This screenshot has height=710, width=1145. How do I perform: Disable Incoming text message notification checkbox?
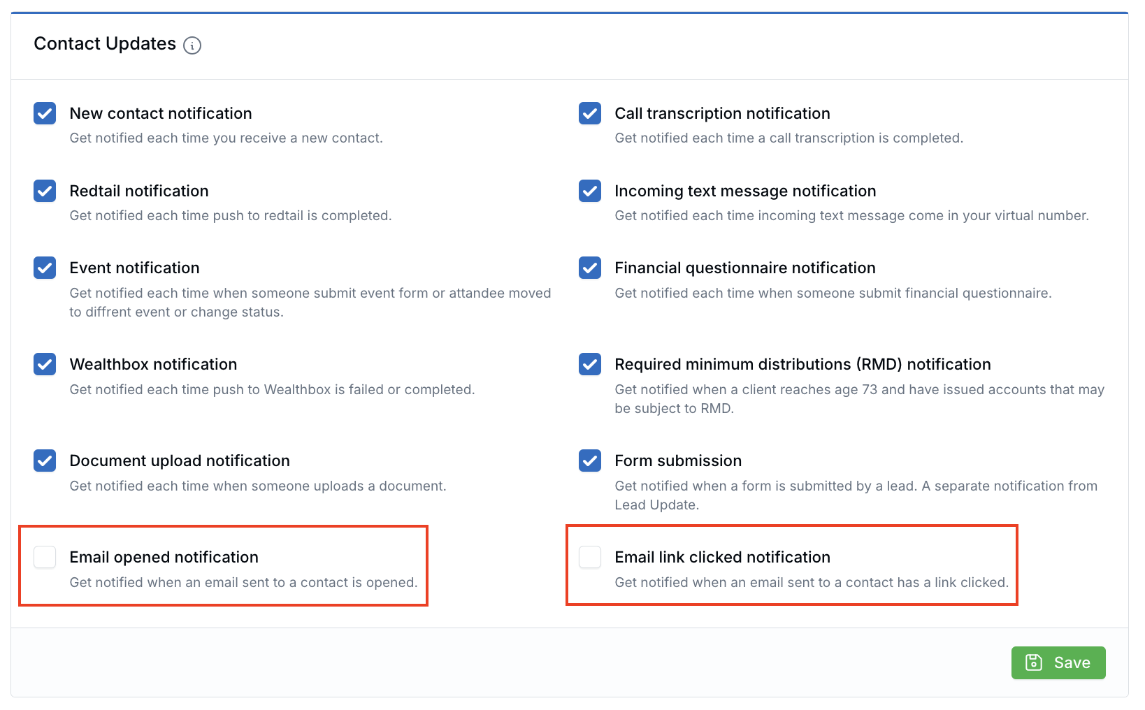(x=590, y=191)
